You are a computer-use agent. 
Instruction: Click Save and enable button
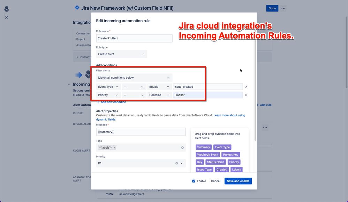238,181
